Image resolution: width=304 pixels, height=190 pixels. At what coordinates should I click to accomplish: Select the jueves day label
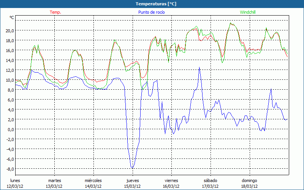pos(132,180)
